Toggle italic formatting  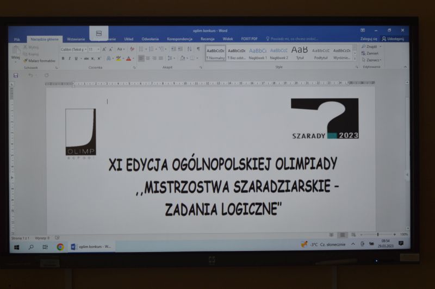(69, 58)
